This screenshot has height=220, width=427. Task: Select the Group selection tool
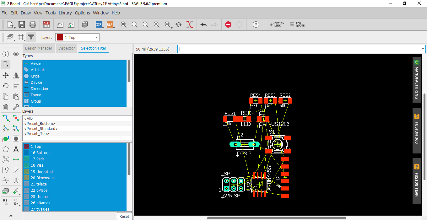pyautogui.click(x=6, y=64)
